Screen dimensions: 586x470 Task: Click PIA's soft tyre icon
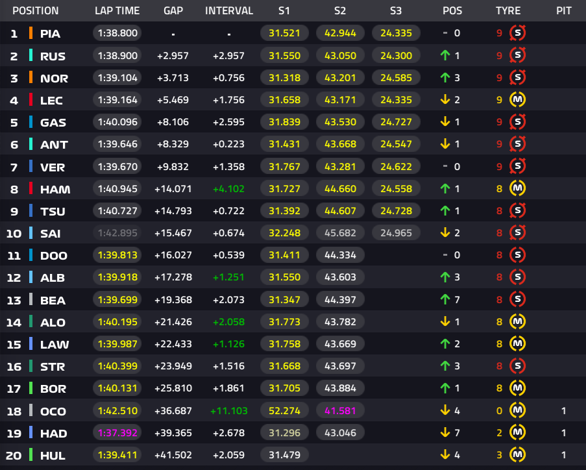(518, 33)
